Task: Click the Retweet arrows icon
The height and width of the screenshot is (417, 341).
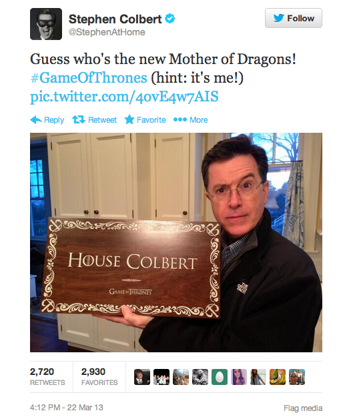Action: pos(79,119)
